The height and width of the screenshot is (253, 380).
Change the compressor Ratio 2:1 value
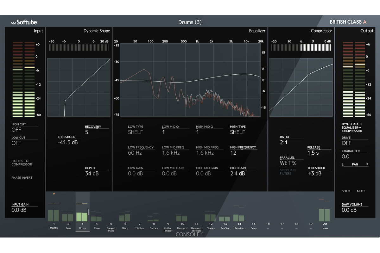pyautogui.click(x=284, y=143)
